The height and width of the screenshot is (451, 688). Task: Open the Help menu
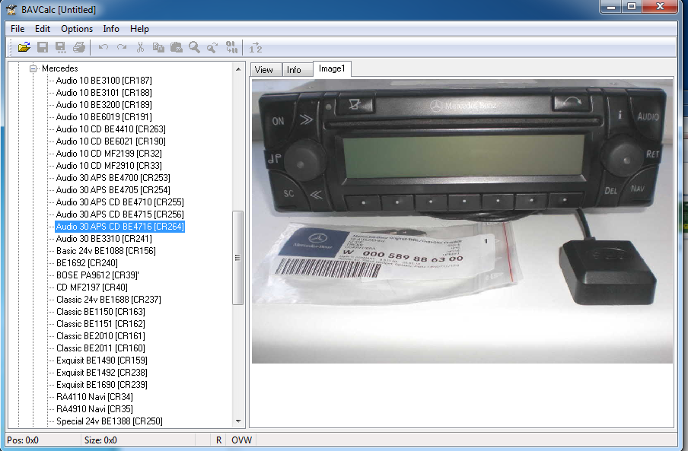[x=139, y=28]
